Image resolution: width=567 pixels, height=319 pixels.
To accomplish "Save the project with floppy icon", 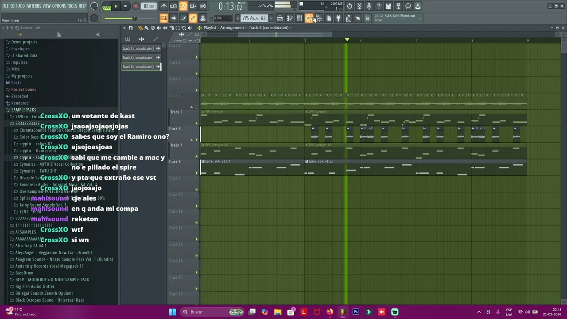I will (388, 6).
